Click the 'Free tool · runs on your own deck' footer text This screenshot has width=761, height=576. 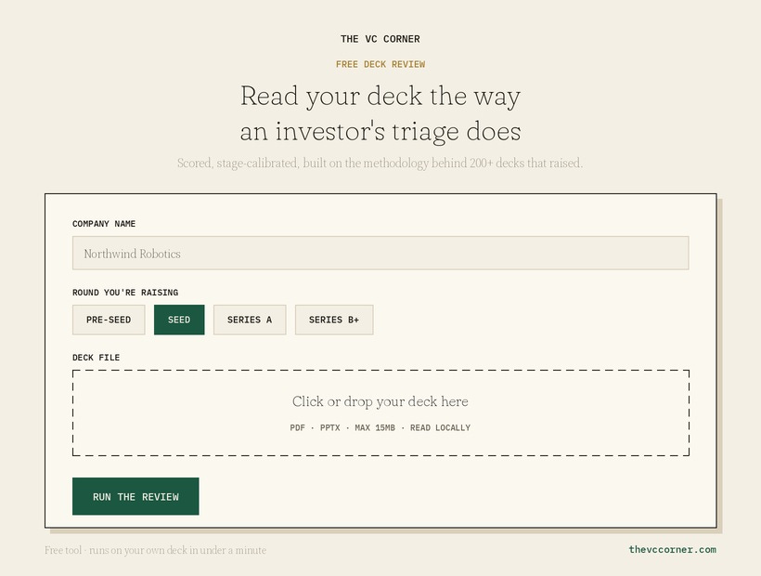pyautogui.click(x=155, y=550)
